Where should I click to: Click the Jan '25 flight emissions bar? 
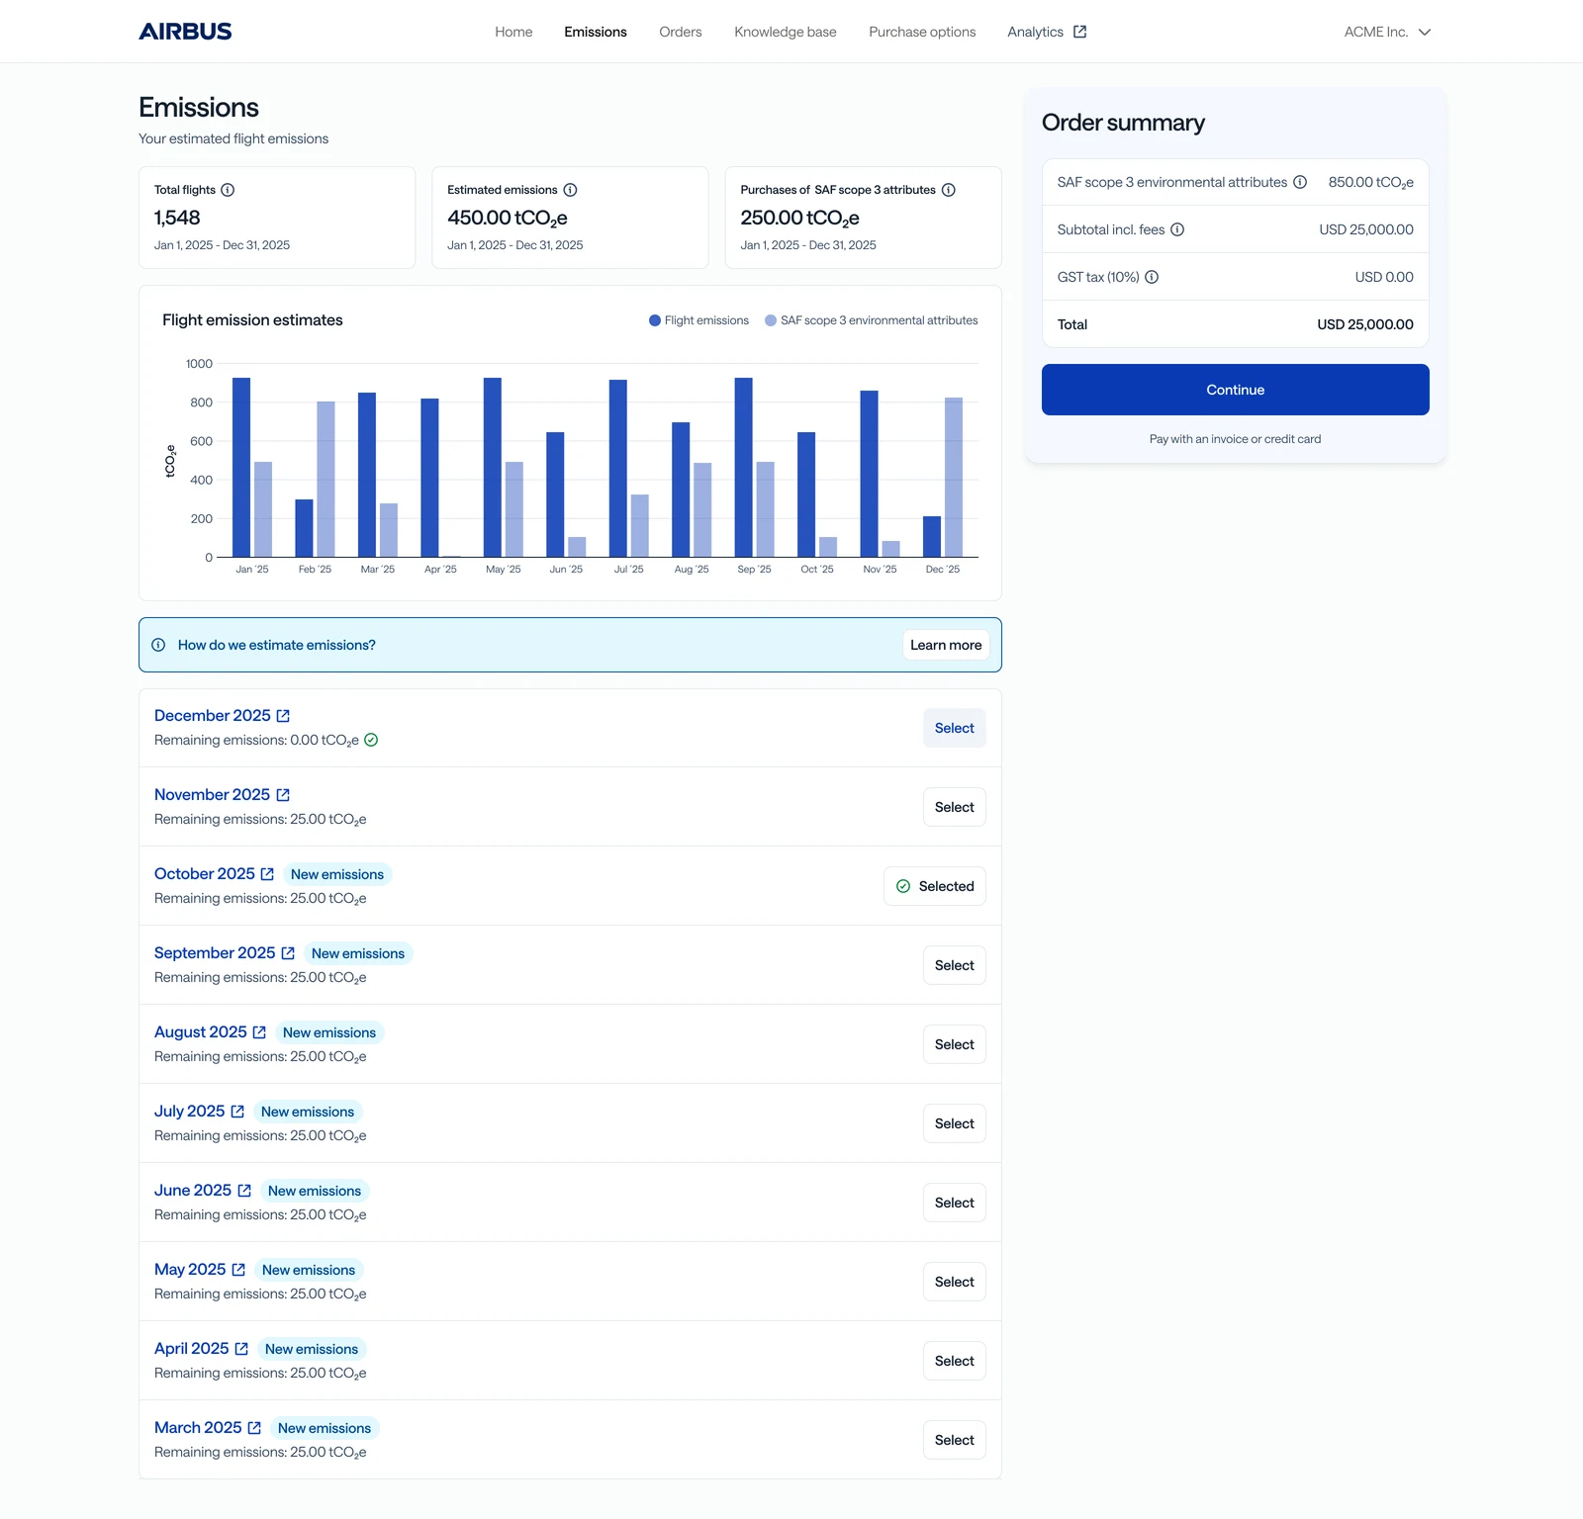[241, 468]
